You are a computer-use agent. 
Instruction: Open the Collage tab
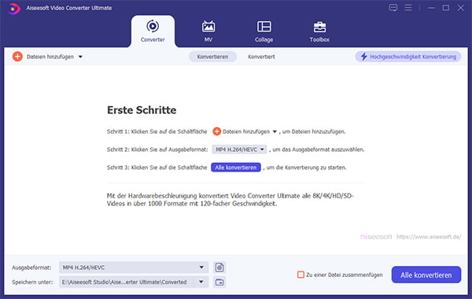point(264,31)
